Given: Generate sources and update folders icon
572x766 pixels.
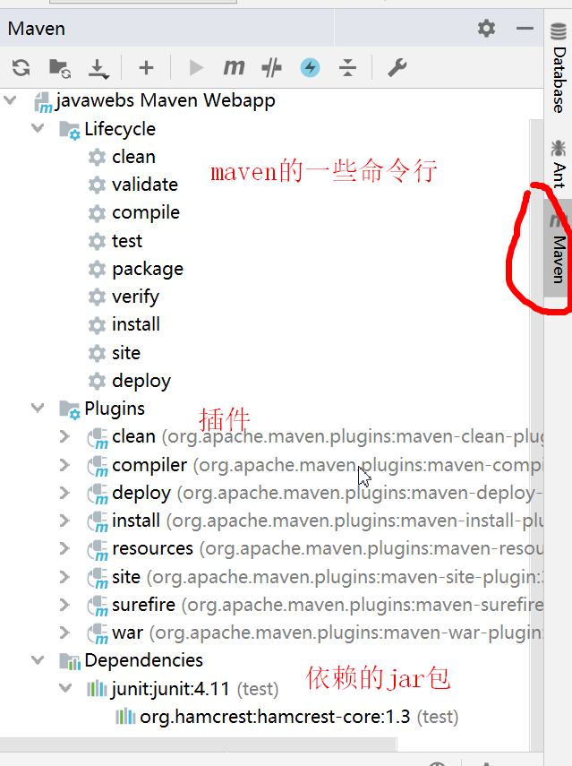Looking at the screenshot, I should [x=60, y=67].
